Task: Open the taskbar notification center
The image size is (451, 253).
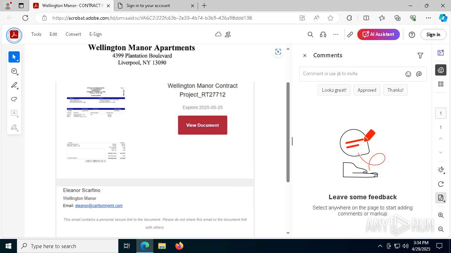Action: 439,246
